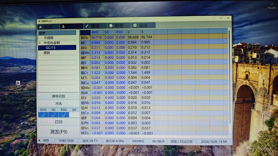
Task: Open the user profile icon tab
Action: (63, 27)
